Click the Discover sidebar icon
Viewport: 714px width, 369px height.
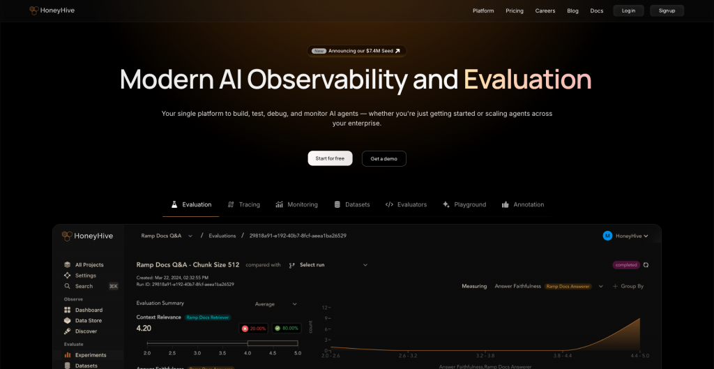point(68,331)
